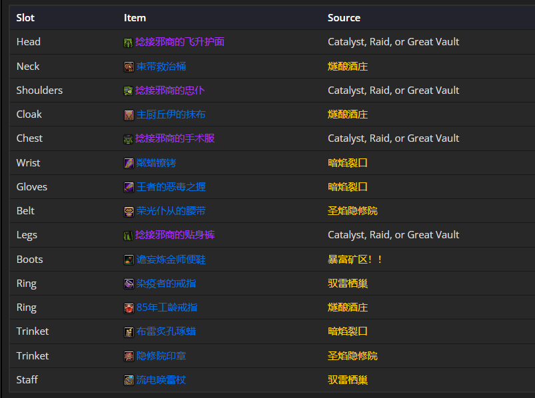Open the 隐修院印章 trinket link

point(161,356)
